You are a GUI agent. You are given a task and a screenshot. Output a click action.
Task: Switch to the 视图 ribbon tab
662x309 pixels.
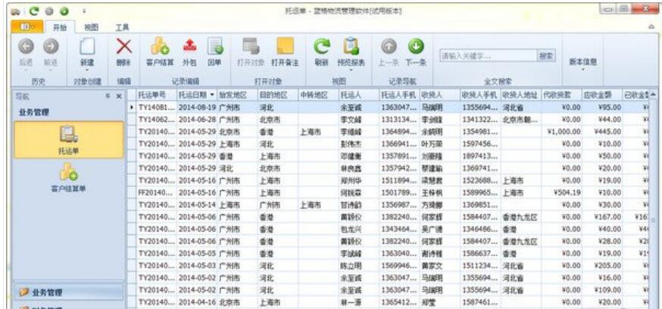click(x=91, y=27)
